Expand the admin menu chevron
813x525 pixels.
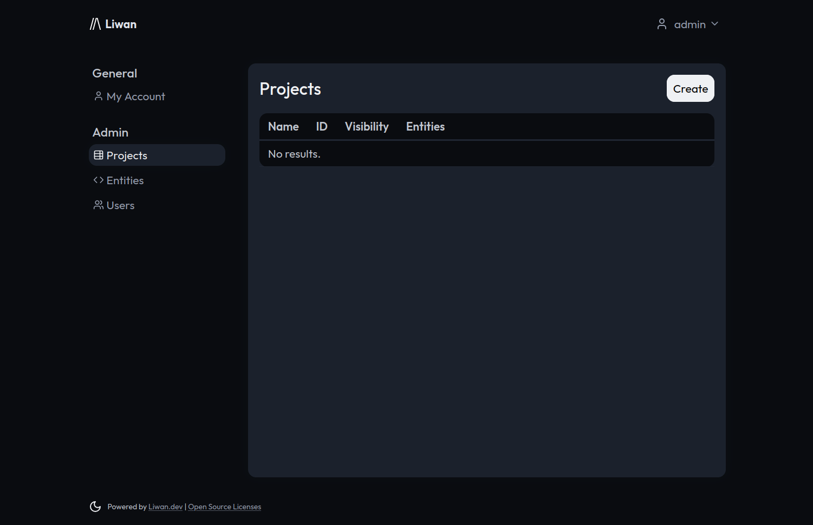[714, 24]
